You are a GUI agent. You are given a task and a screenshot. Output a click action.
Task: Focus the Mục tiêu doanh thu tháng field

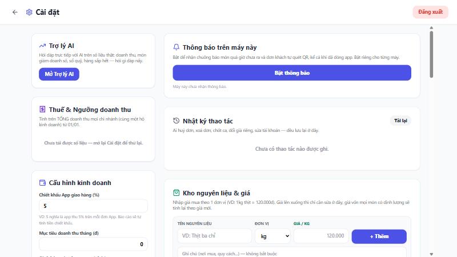click(x=93, y=244)
